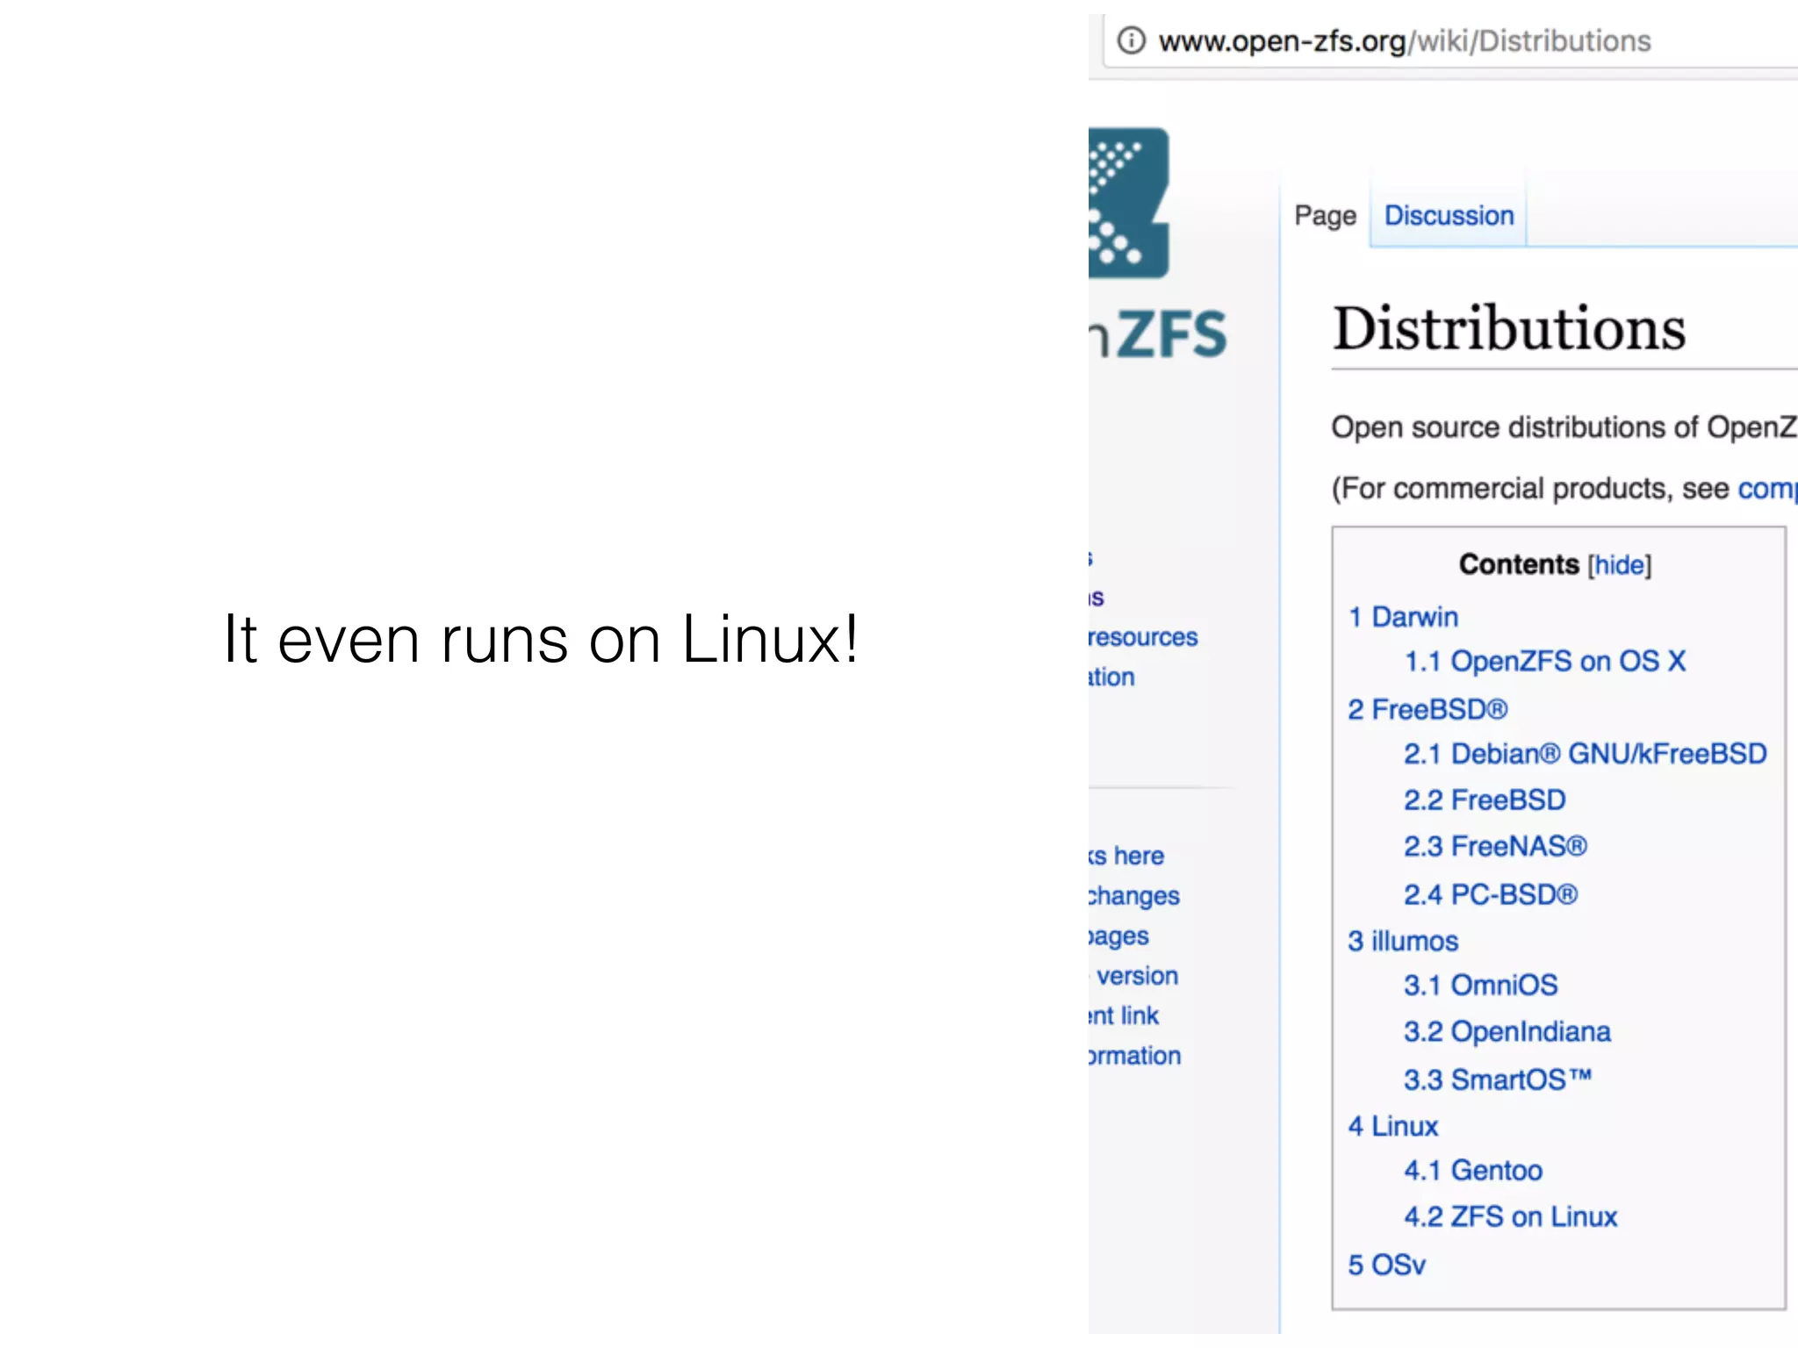The width and height of the screenshot is (1798, 1348).
Task: Go to 4.2 ZFS on Linux entry
Action: click(1510, 1217)
